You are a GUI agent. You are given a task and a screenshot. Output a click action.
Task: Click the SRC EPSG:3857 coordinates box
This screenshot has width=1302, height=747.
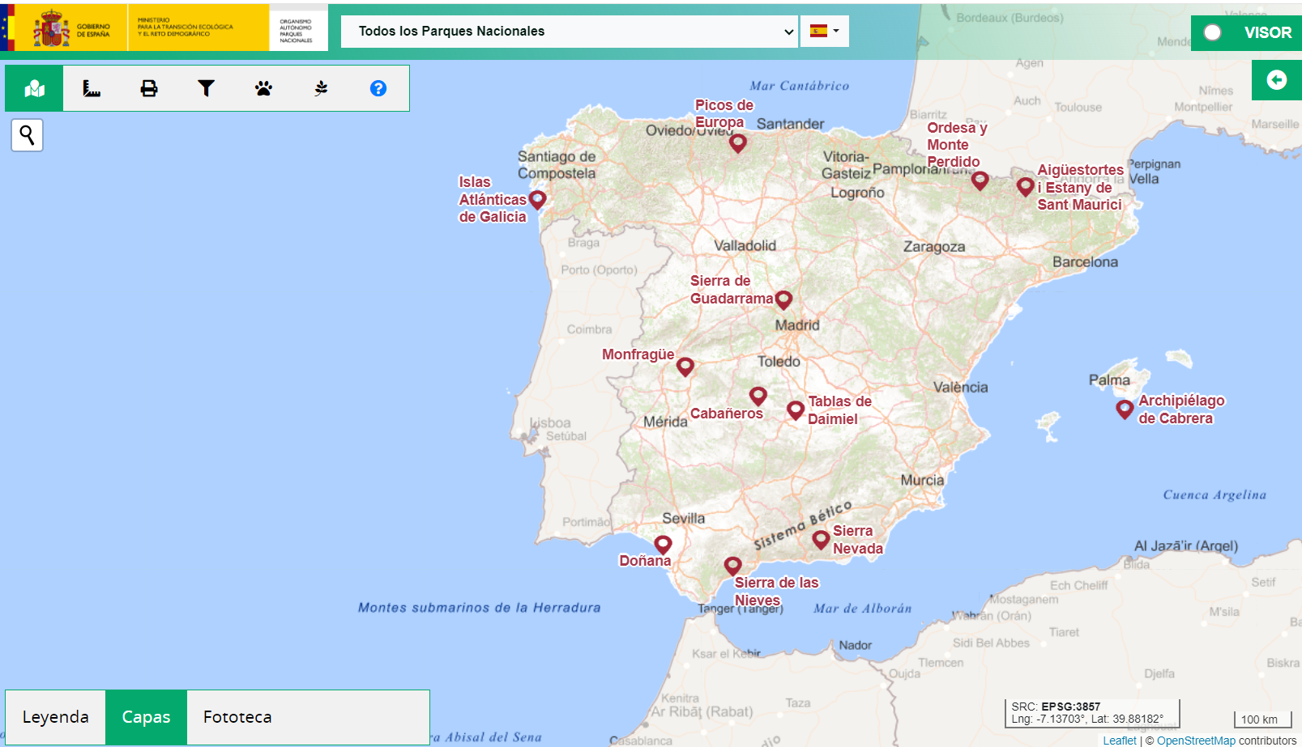pyautogui.click(x=1092, y=713)
